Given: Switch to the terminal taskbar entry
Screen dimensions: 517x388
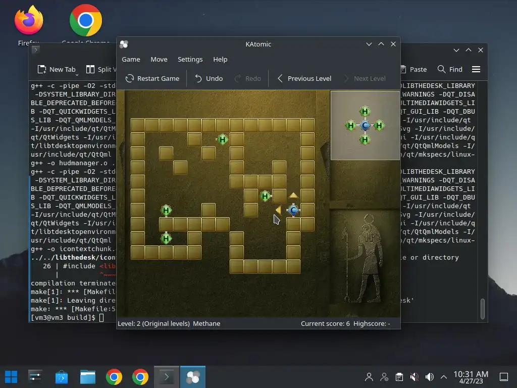Looking at the screenshot, I should tap(167, 377).
